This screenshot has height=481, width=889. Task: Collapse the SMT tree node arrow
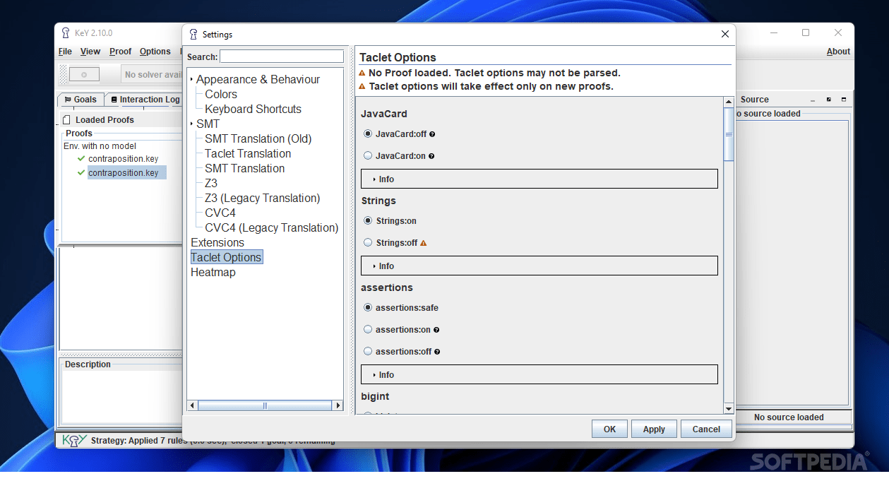pos(191,124)
